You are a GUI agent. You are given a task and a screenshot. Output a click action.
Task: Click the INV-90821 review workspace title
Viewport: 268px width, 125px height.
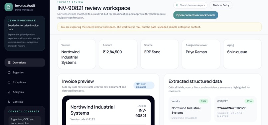click(x=94, y=8)
